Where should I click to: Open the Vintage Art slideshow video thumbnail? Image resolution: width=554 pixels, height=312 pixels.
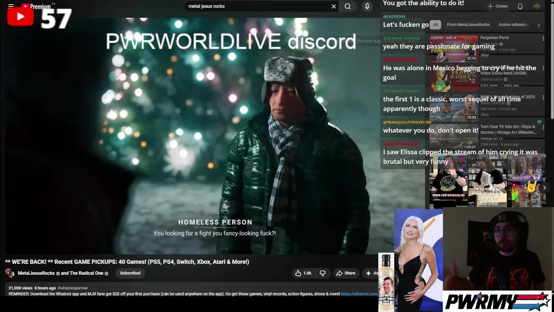tap(454, 137)
